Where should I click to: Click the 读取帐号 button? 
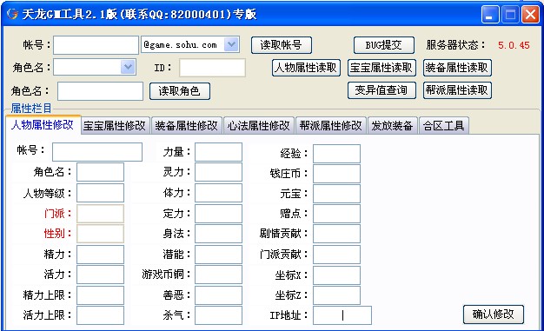click(x=282, y=45)
